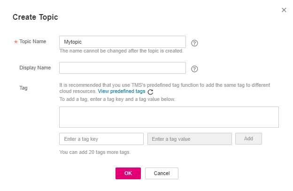Click the help icon beside Topic Name
This screenshot has width=293, height=191.
(x=194, y=43)
